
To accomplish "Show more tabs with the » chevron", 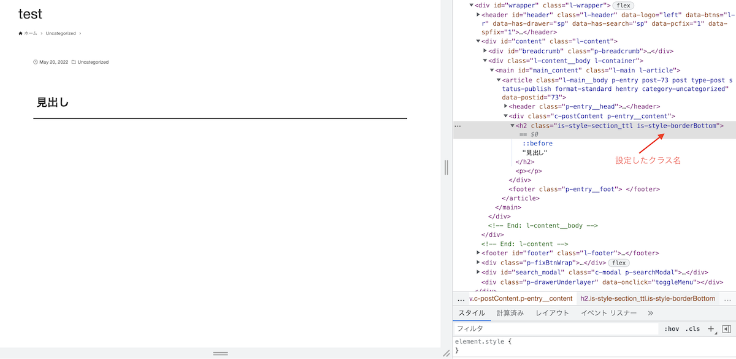I will (651, 313).
